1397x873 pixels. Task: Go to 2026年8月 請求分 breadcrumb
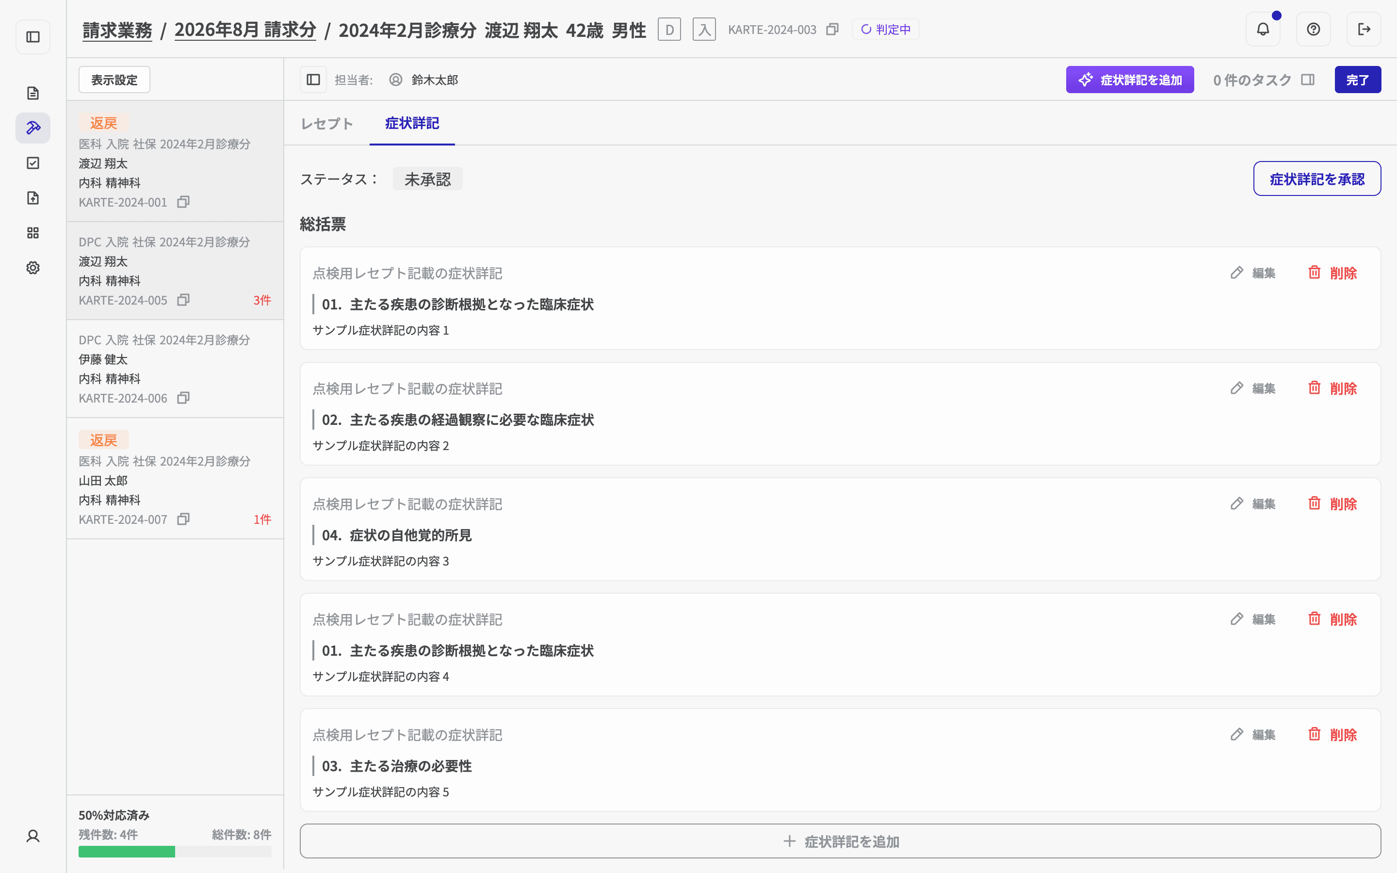(245, 30)
